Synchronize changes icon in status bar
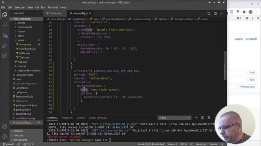The width and height of the screenshot is (261, 146). coord(19,144)
